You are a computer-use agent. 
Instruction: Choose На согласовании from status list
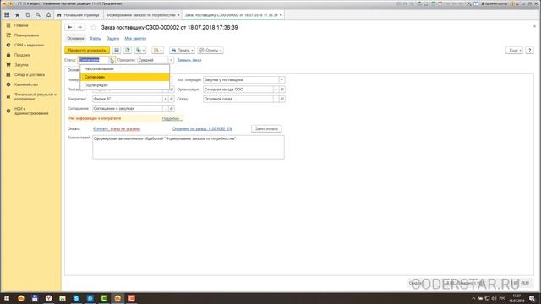125,69
